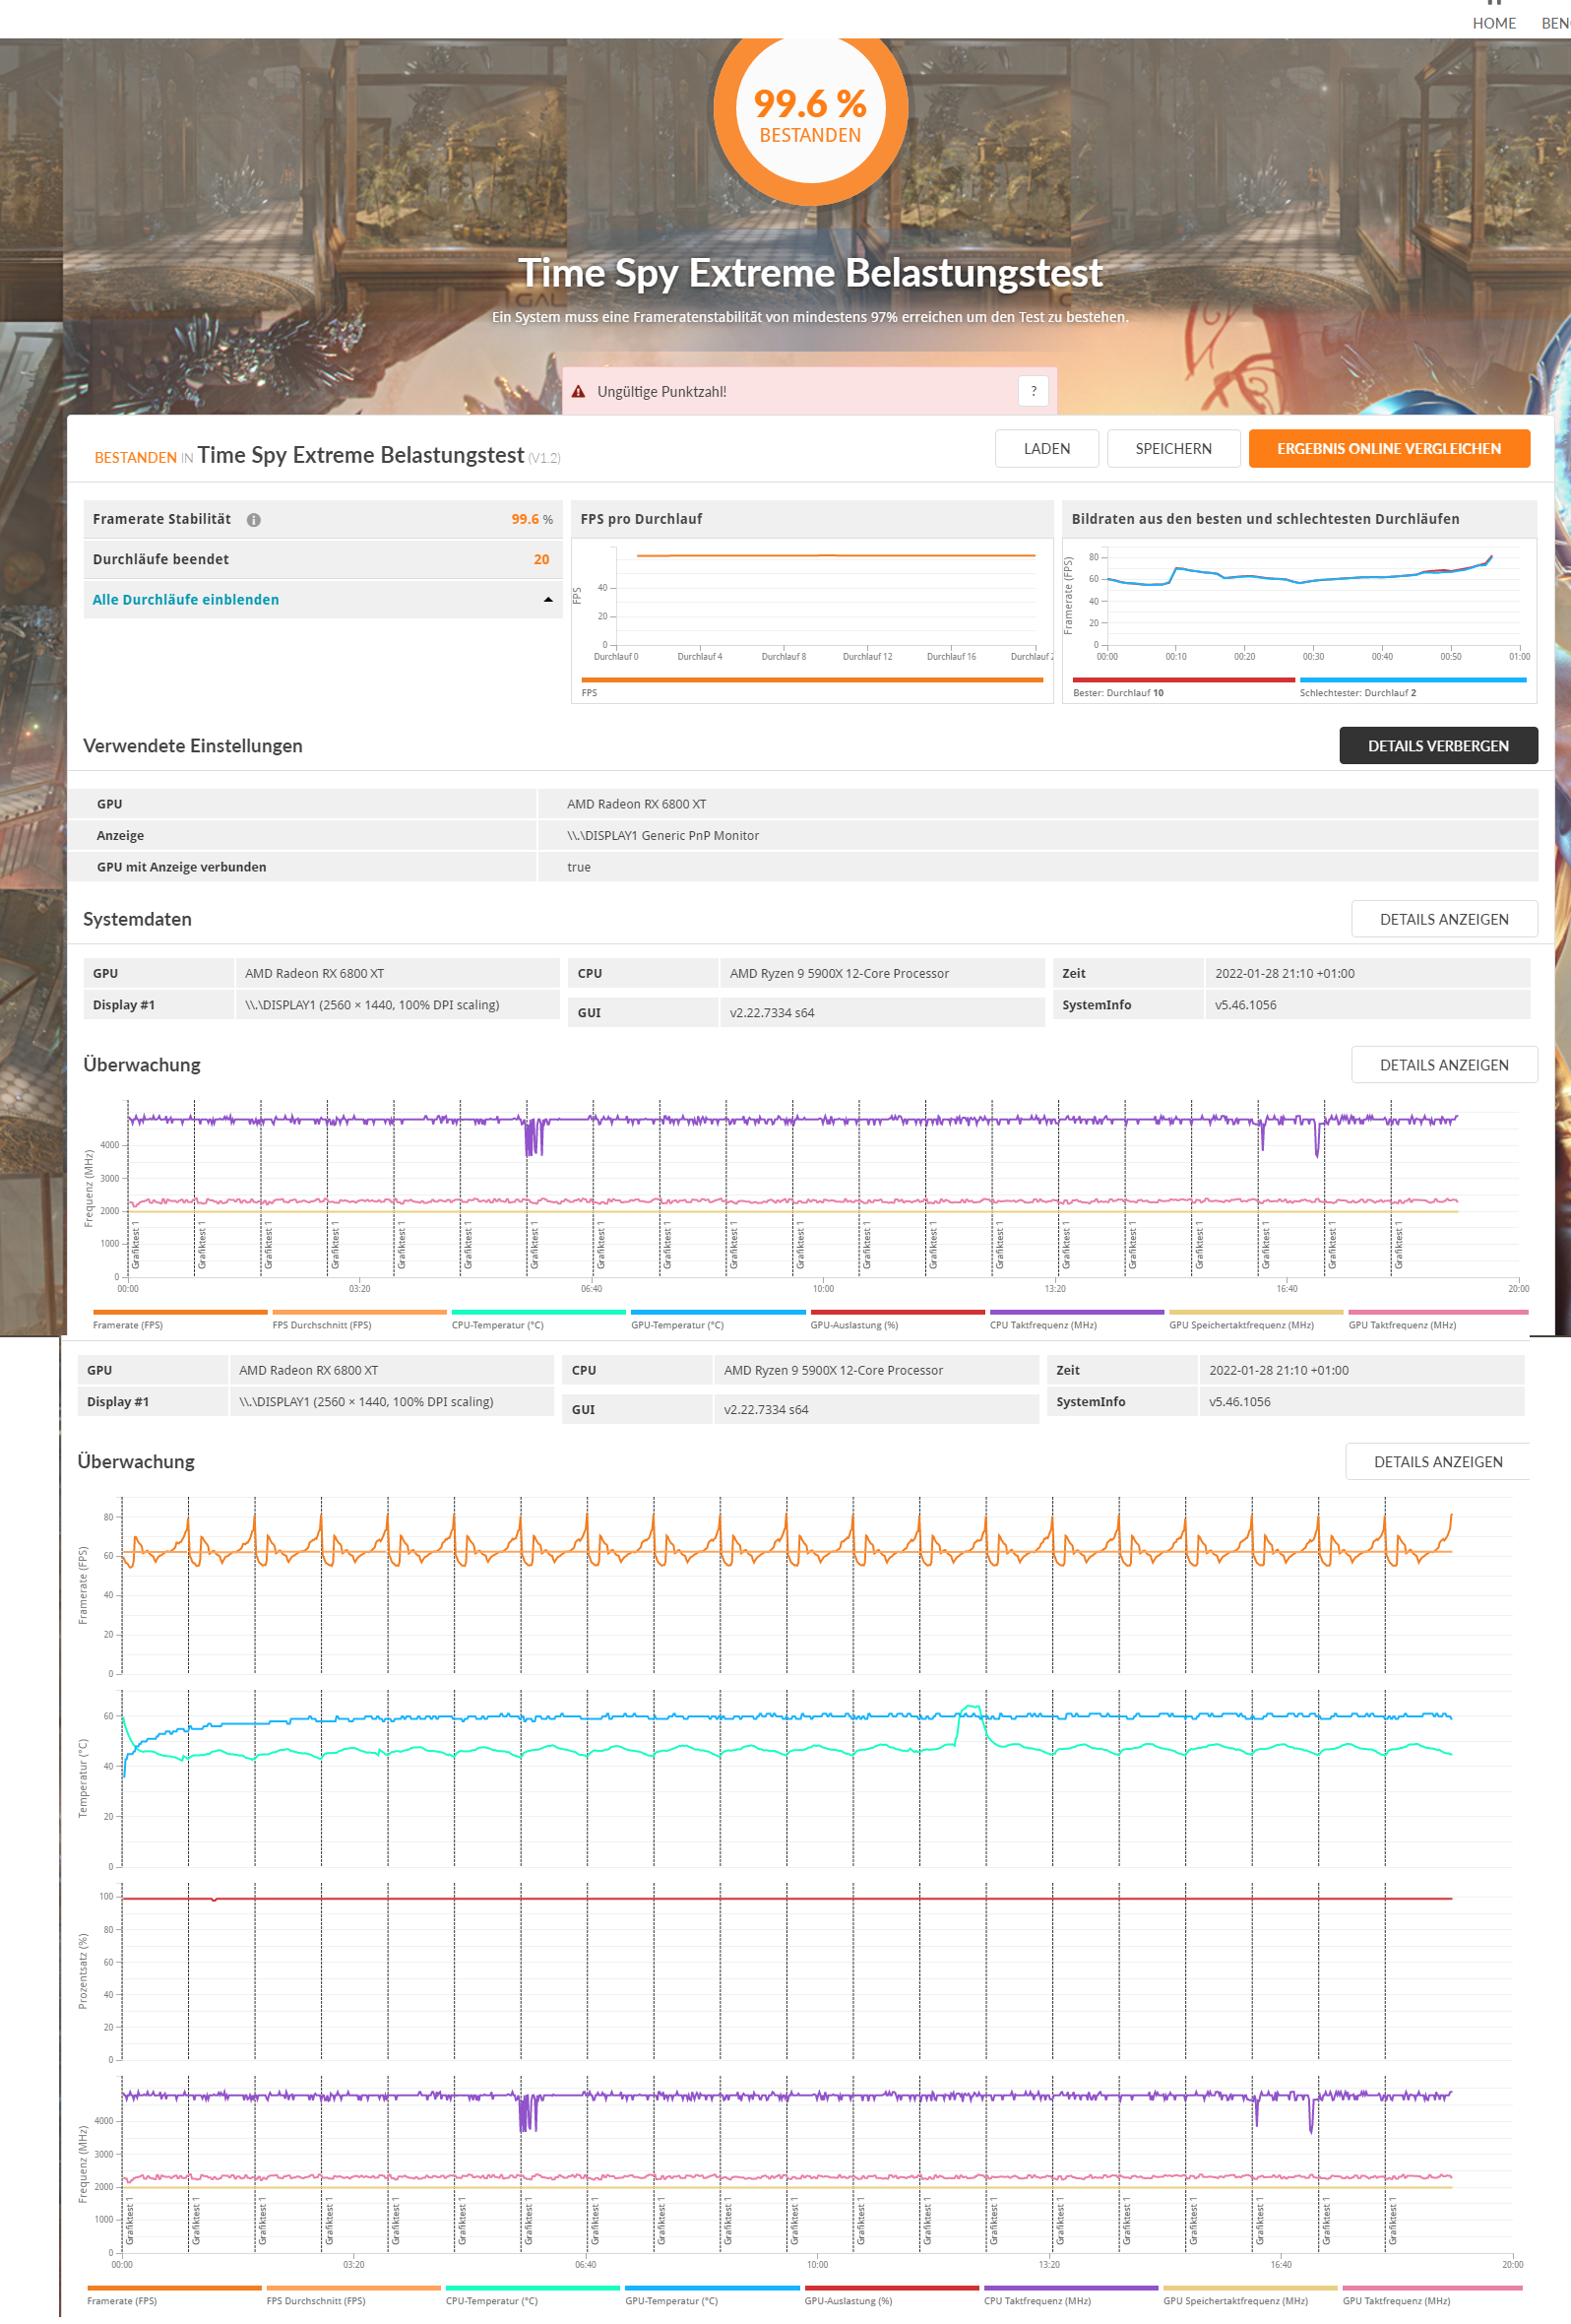Click the BESTANDEN label before the test title
Image resolution: width=1571 pixels, height=2324 pixels.
[x=136, y=458]
